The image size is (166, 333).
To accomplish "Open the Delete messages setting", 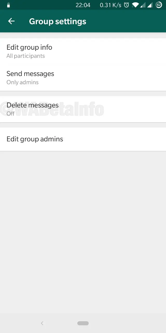I will pos(83,109).
